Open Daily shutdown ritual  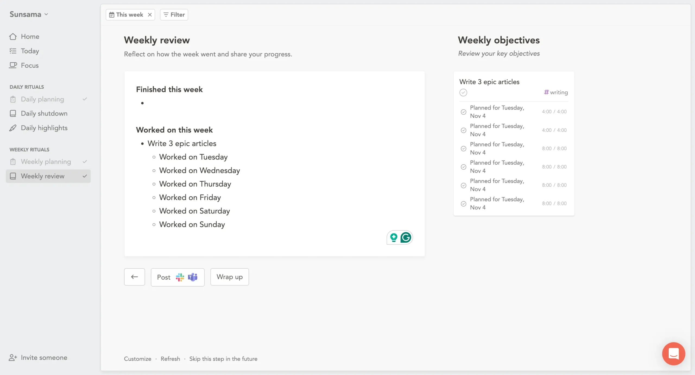point(44,113)
